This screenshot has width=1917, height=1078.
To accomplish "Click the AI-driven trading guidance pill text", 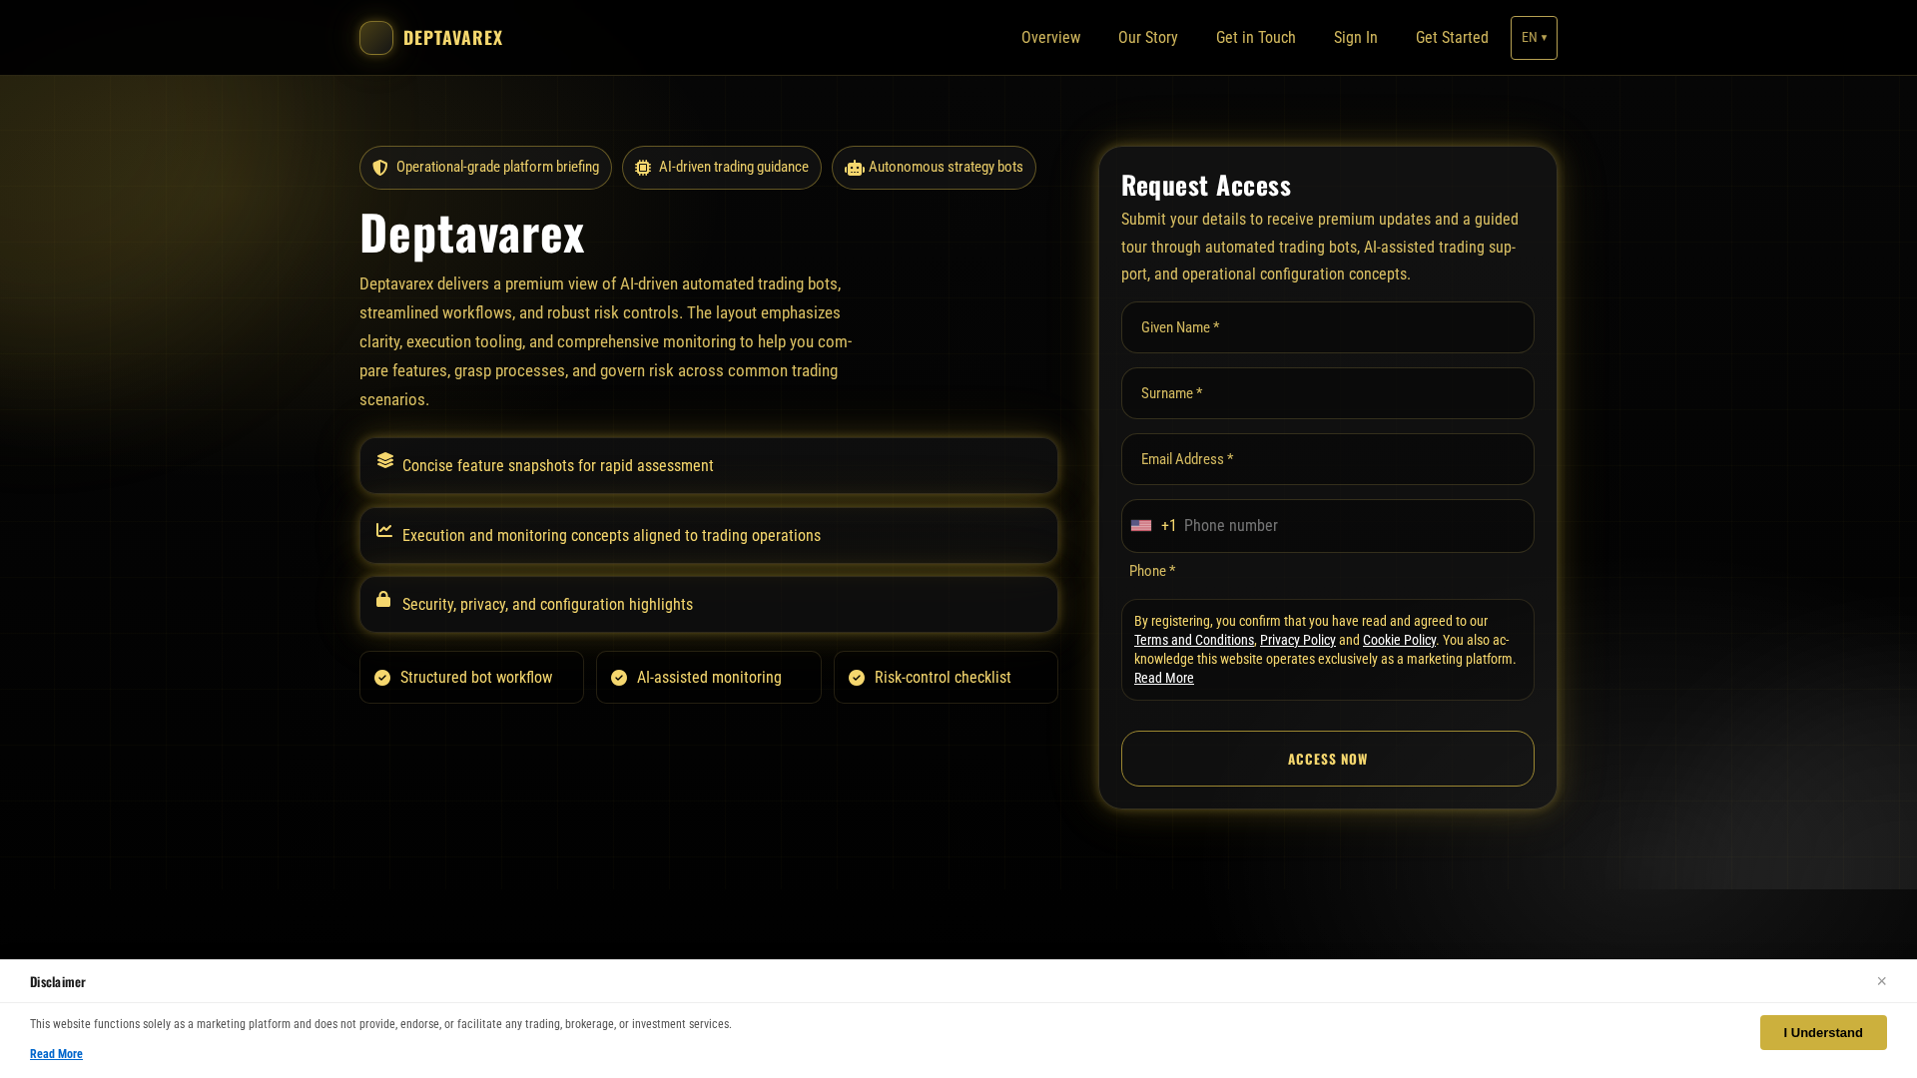I will 734,167.
